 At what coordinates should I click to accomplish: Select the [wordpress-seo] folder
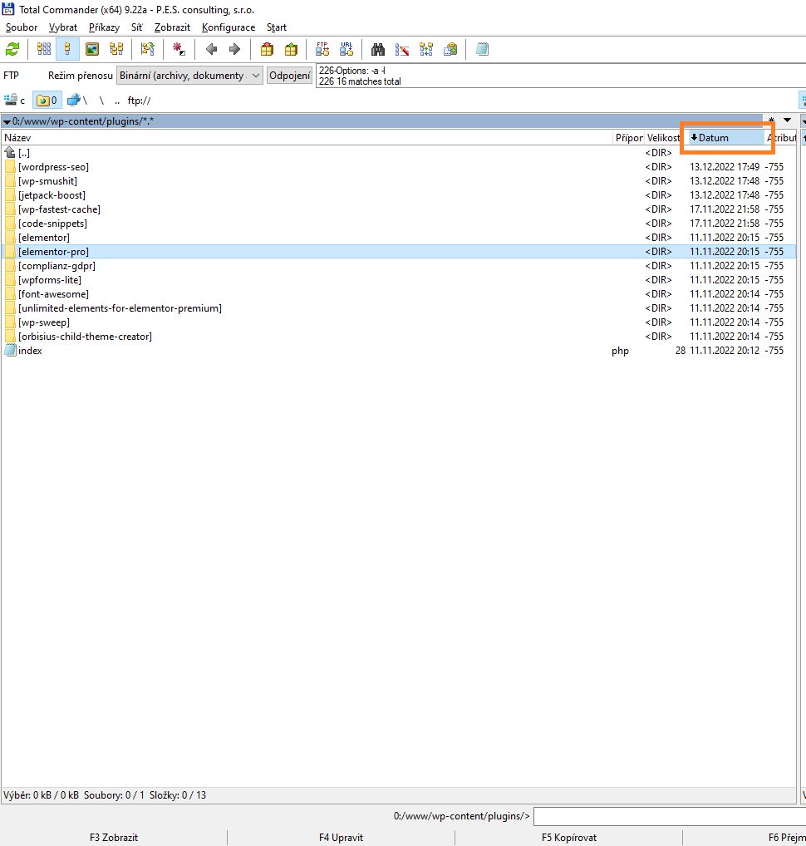399,167
